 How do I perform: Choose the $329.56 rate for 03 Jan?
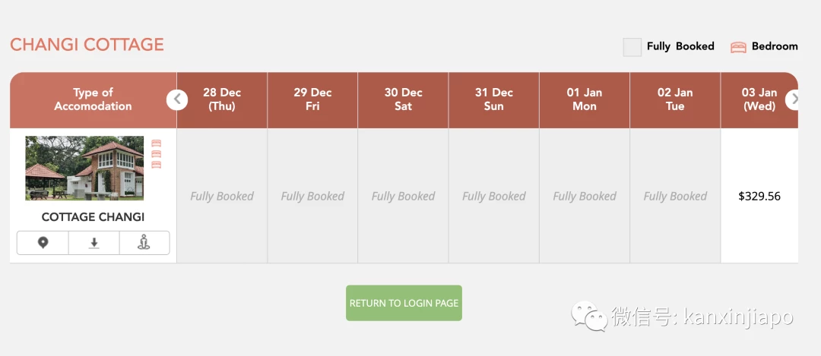tap(759, 197)
